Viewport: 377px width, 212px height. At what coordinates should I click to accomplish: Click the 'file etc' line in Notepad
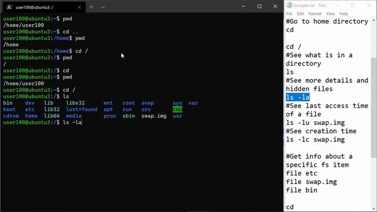coord(302,173)
